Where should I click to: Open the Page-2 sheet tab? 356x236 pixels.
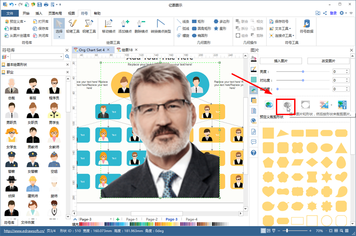(x=152, y=219)
